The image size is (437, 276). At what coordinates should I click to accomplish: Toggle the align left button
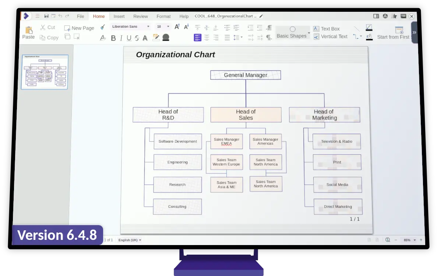pyautogui.click(x=198, y=38)
